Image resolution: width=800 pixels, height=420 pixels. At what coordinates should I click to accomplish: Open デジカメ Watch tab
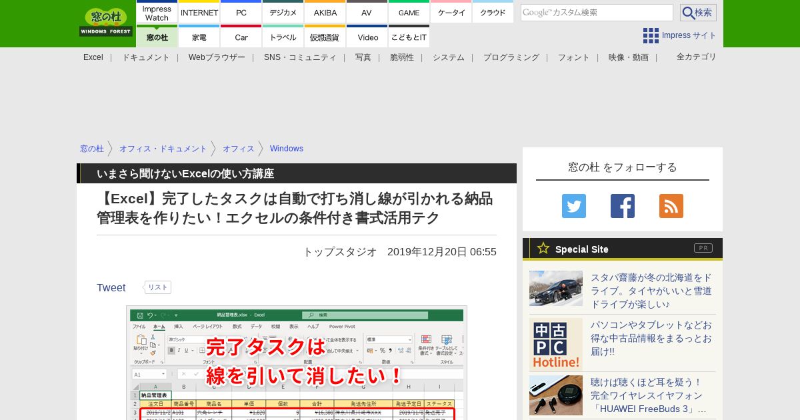tap(283, 13)
